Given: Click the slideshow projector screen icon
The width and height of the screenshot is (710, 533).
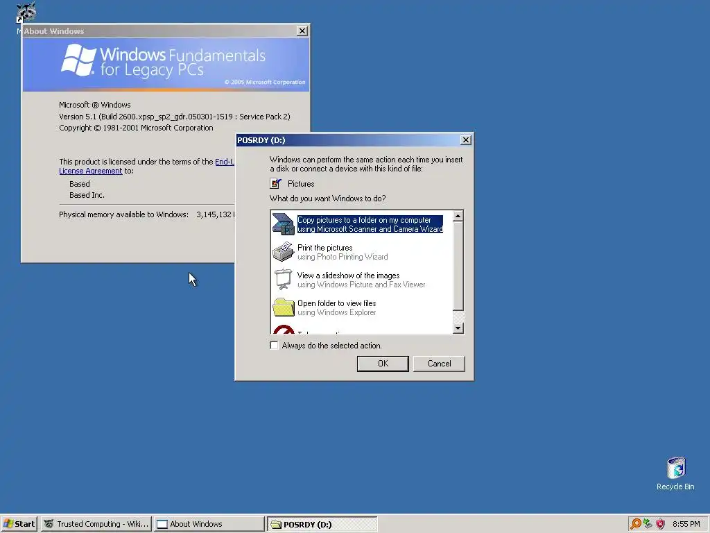Looking at the screenshot, I should (284, 279).
